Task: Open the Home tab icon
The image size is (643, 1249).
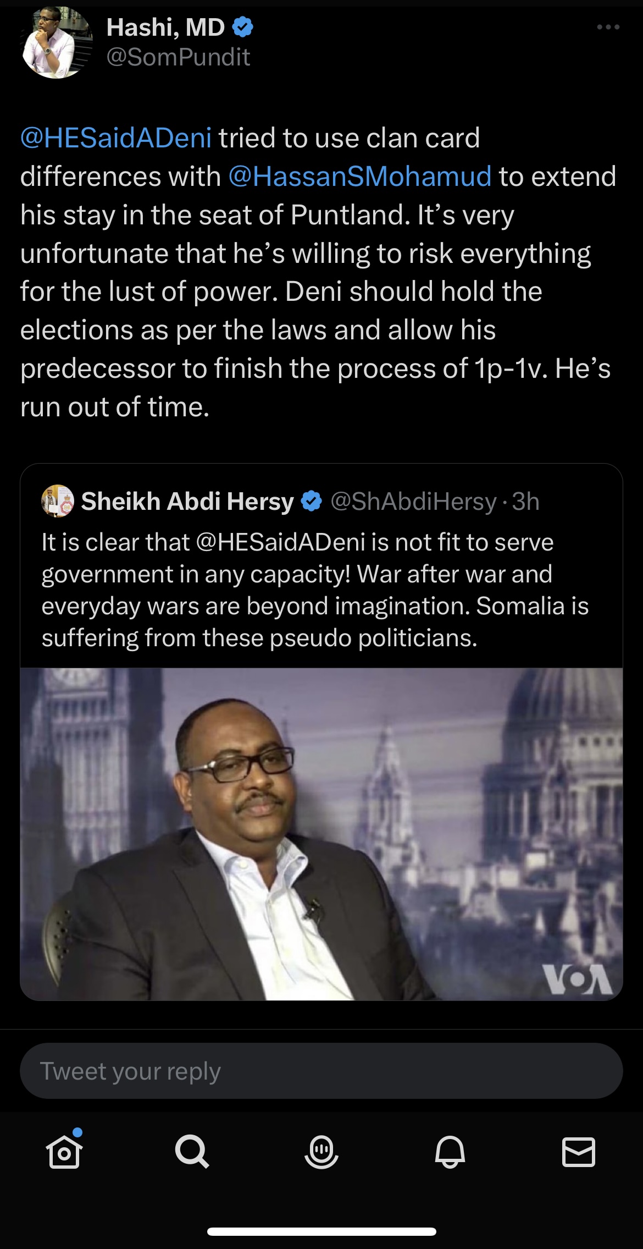Action: click(x=65, y=1151)
